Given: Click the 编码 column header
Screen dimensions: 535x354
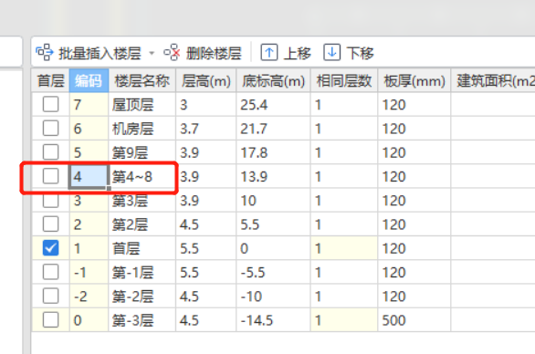Looking at the screenshot, I should tap(89, 81).
